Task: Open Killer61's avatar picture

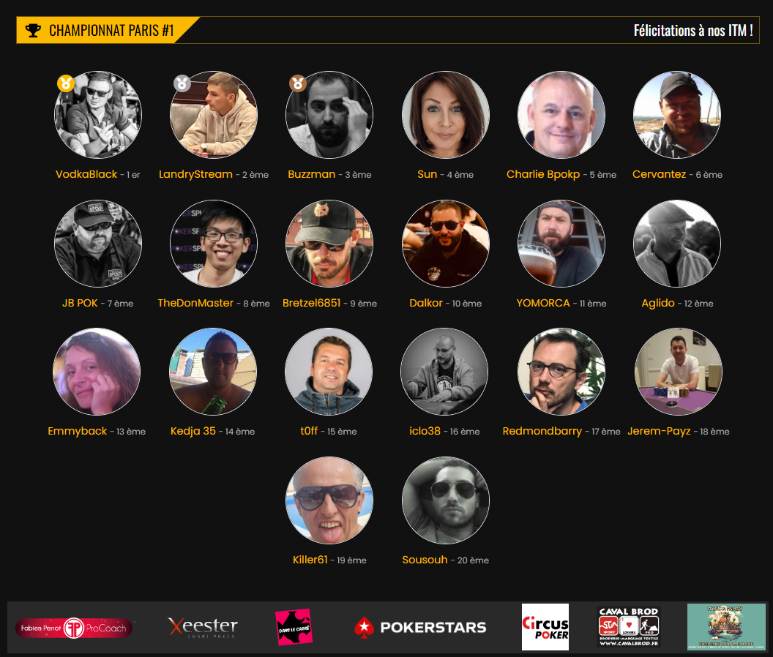Action: 329,500
